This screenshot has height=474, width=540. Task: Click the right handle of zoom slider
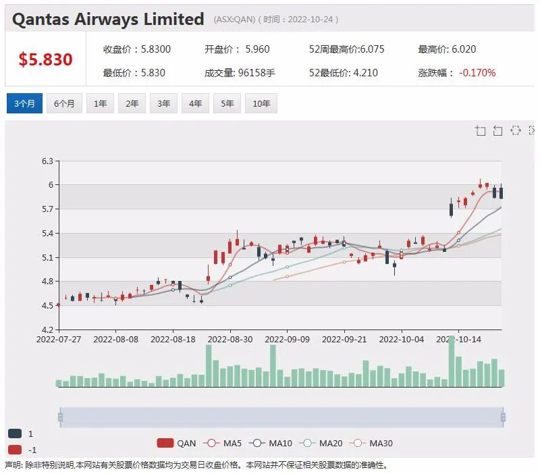[503, 417]
